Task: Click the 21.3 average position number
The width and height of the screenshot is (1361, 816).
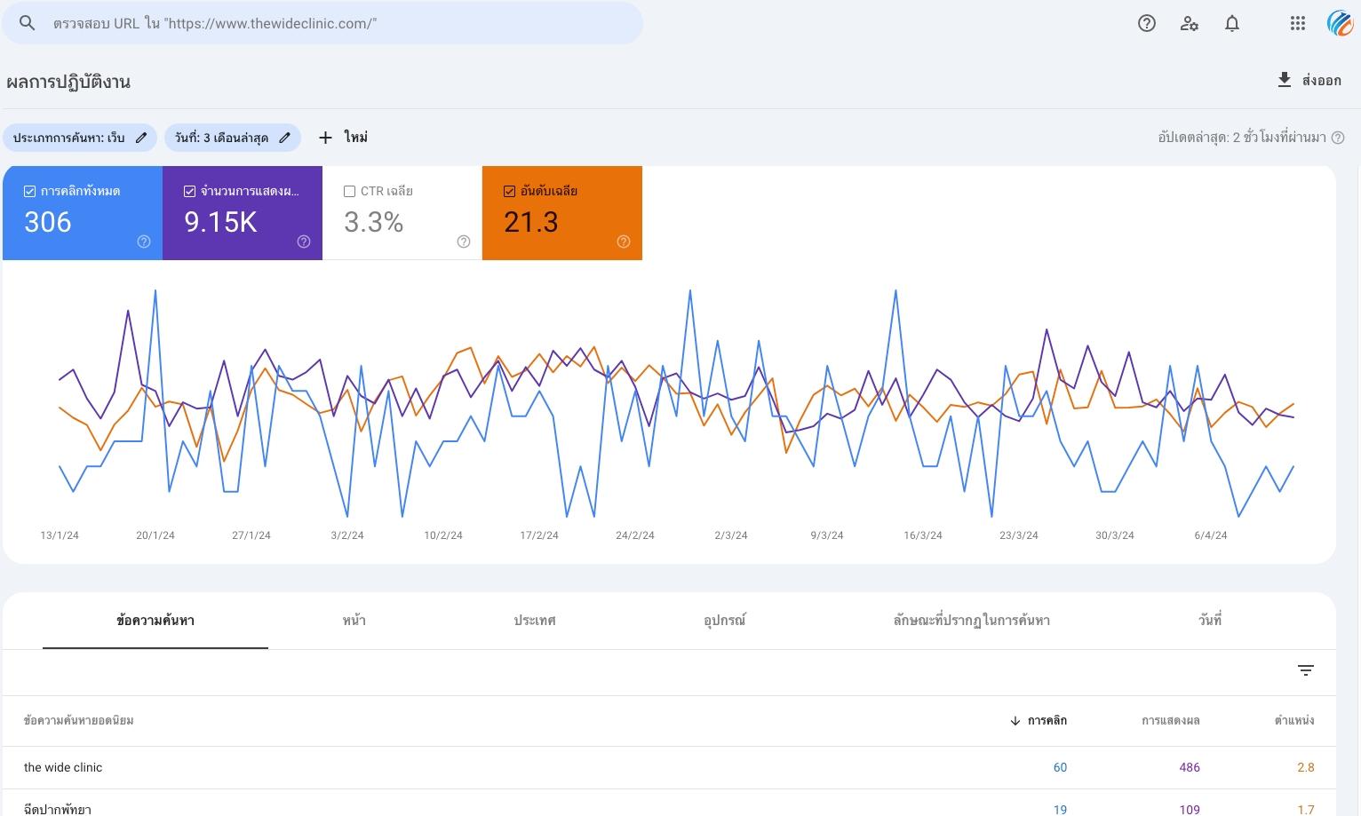Action: tap(531, 222)
